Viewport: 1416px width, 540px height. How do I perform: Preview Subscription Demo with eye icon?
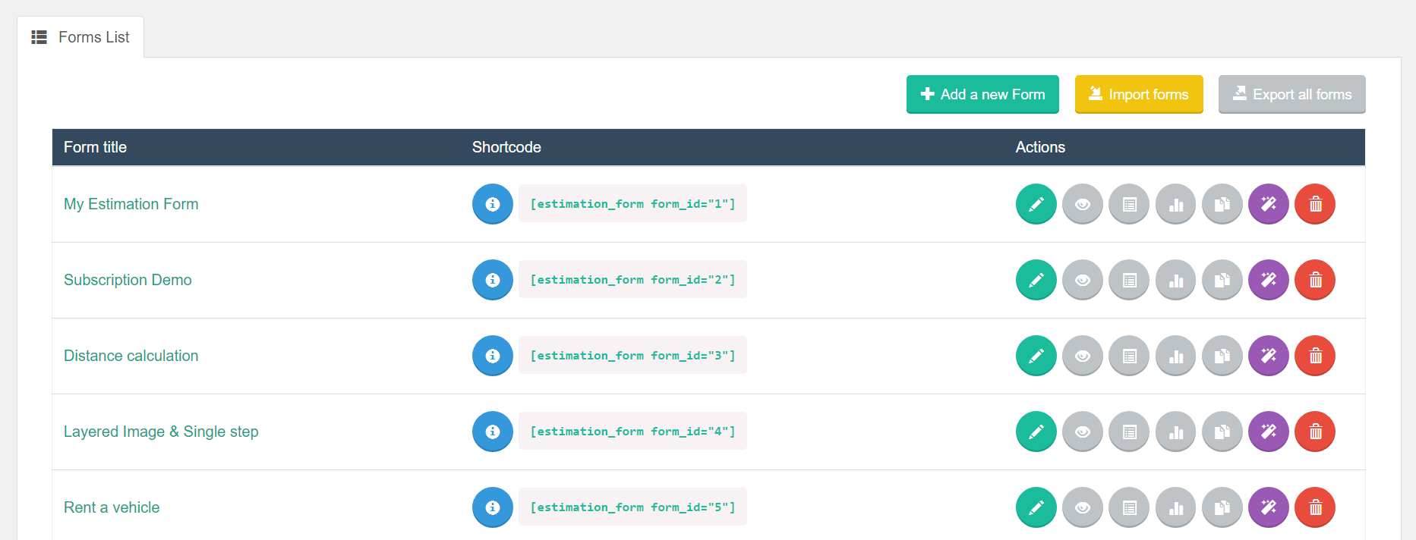pos(1083,280)
